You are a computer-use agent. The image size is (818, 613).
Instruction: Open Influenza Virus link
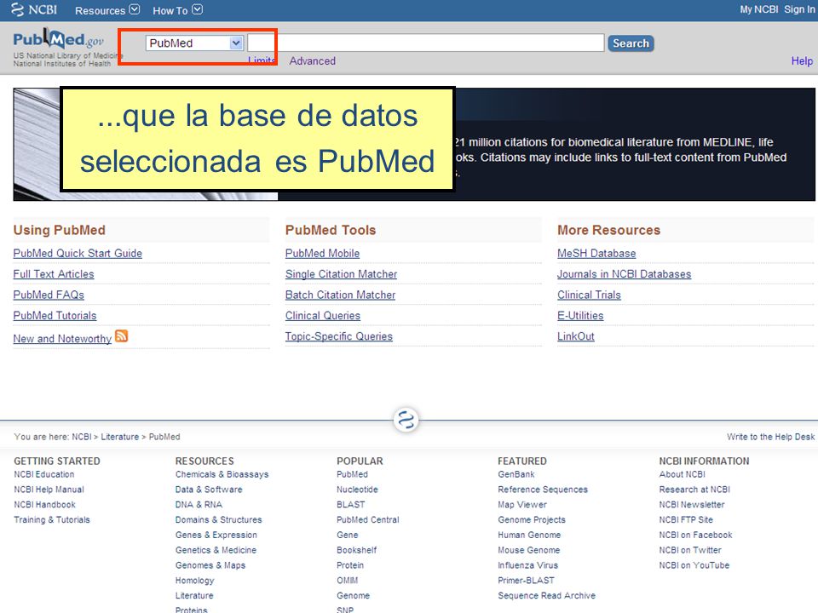click(x=528, y=565)
